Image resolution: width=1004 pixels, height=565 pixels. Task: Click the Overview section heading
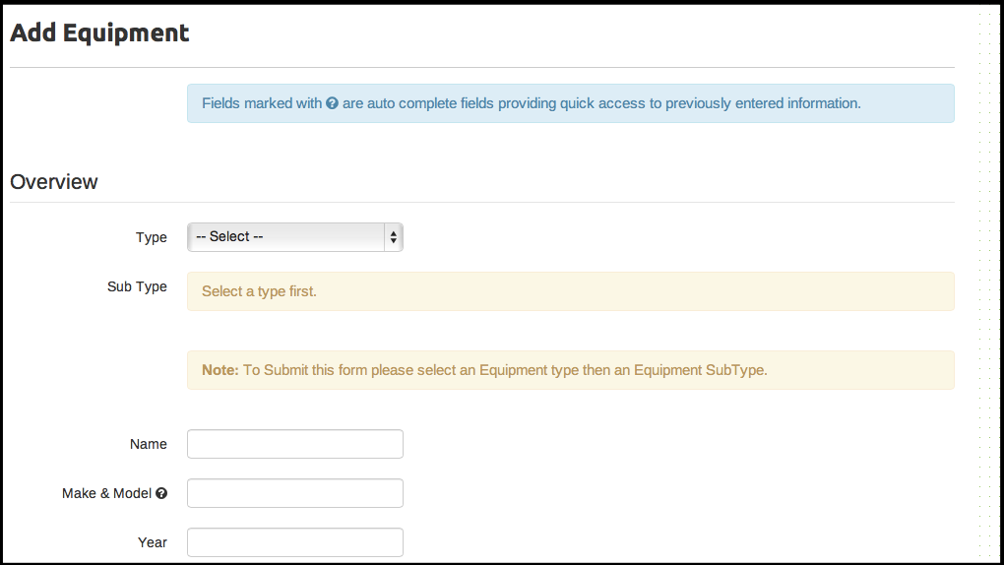coord(54,182)
